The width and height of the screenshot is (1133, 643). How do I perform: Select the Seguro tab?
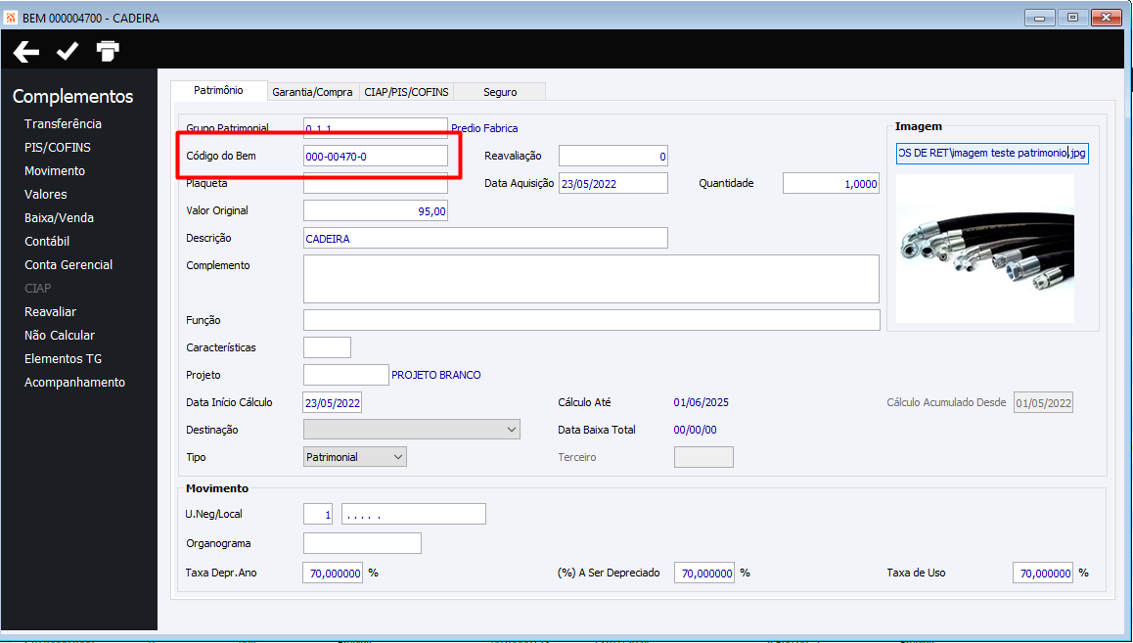click(x=500, y=92)
